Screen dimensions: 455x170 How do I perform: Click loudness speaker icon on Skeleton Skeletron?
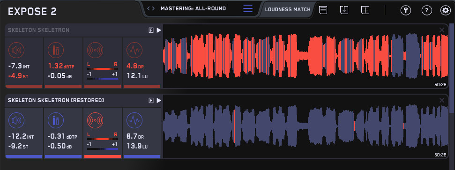coord(16,51)
